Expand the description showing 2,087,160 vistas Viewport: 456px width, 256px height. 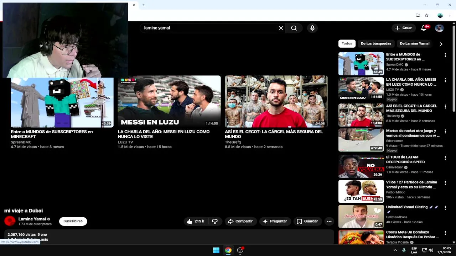click(169, 237)
